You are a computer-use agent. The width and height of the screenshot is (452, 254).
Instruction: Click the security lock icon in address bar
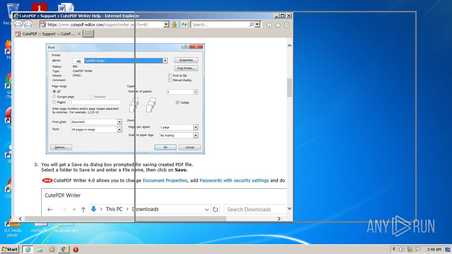(174, 24)
